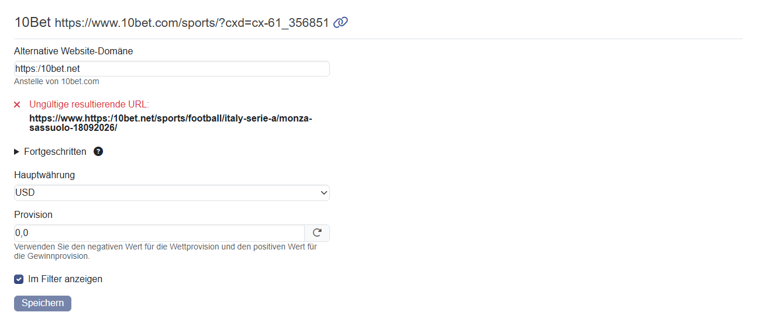Viewport: 757px width, 326px height.
Task: Show help via the question mark icon
Action: 98,151
